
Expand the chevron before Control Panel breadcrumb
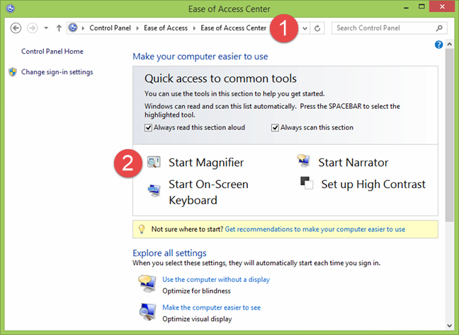click(83, 28)
